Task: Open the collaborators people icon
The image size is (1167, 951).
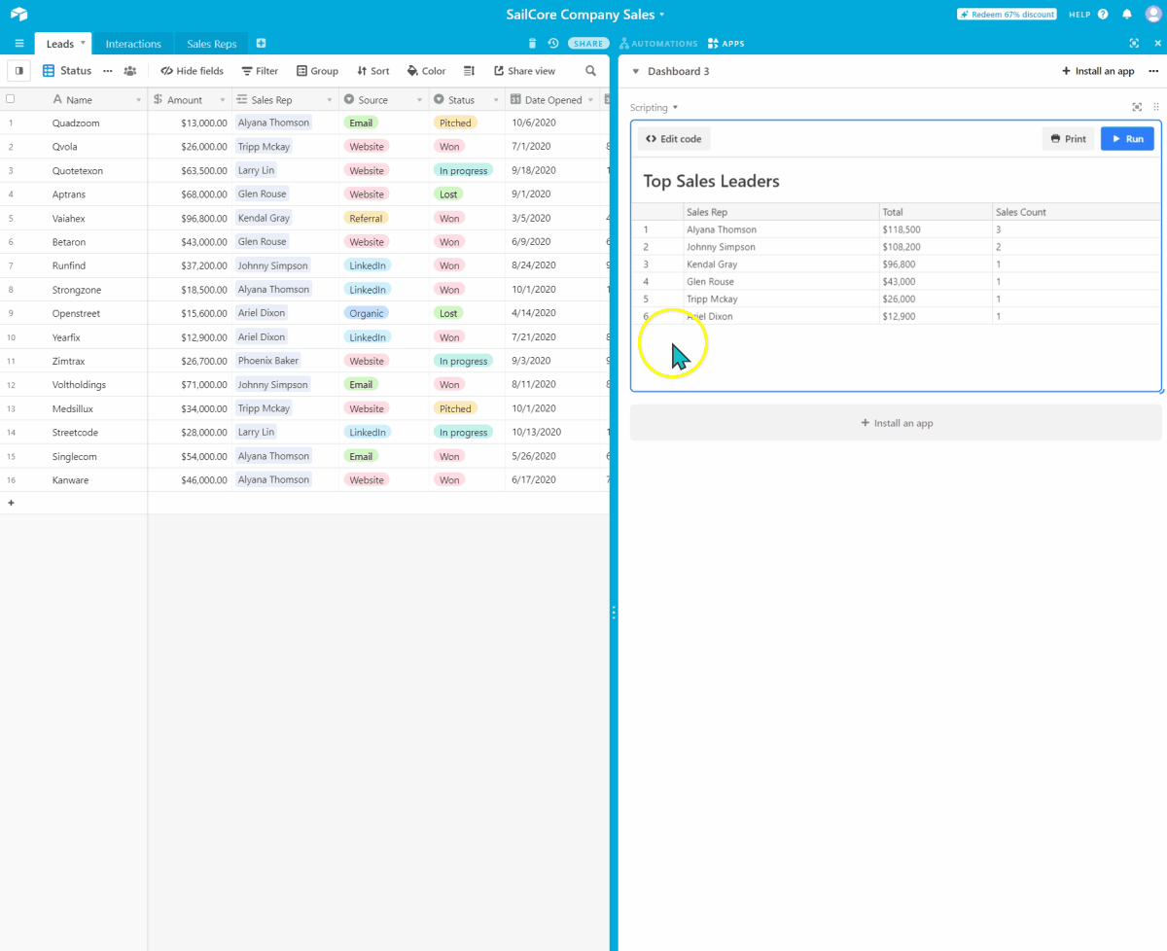Action: 130,71
